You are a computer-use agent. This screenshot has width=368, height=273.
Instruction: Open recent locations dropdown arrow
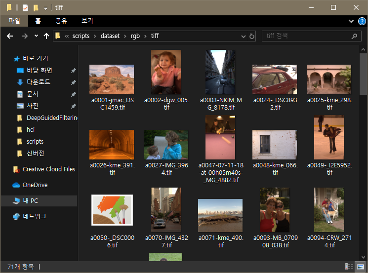pyautogui.click(x=36, y=36)
